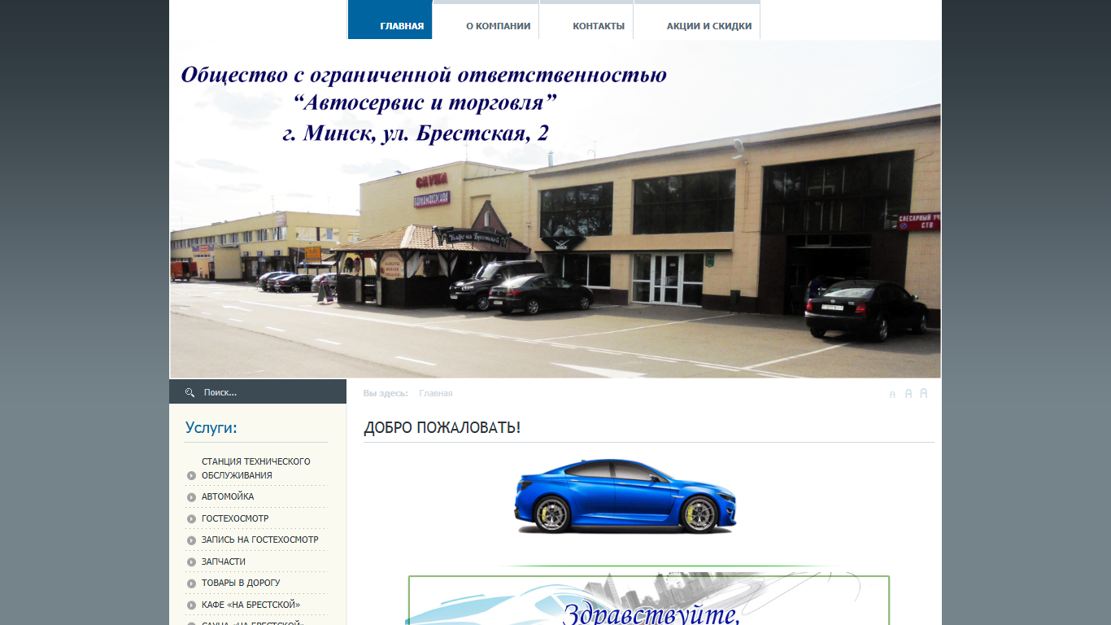Viewport: 1111px width, 625px height.
Task: Click bullet icon beside ТОВАРЫ В ДОРОГУ
Action: click(x=191, y=583)
